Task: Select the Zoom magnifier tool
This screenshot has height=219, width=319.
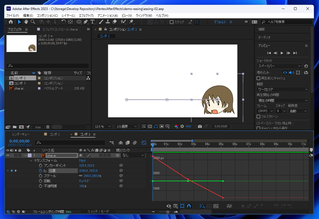Action: (33, 22)
